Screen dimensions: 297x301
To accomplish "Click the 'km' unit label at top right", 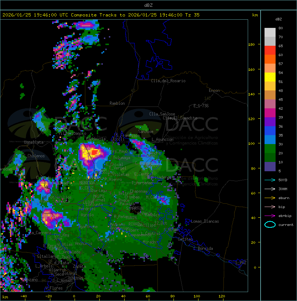I will [255, 15].
